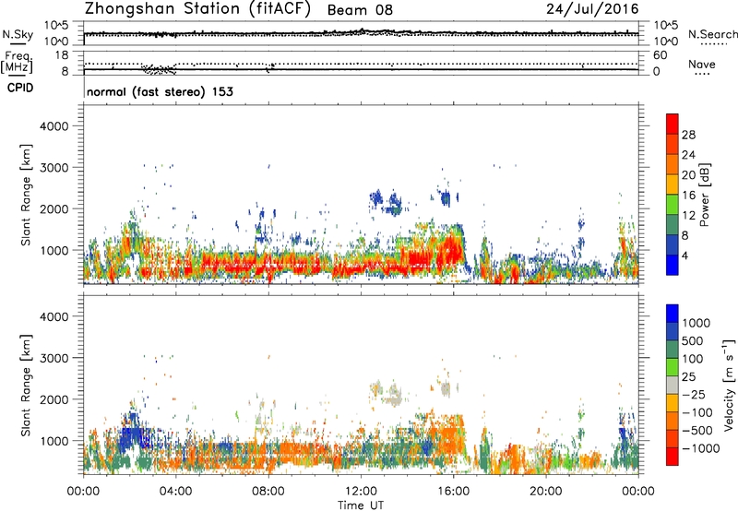The image size is (738, 511).
Task: Click the "N.Search" legend label
Action: click(712, 34)
